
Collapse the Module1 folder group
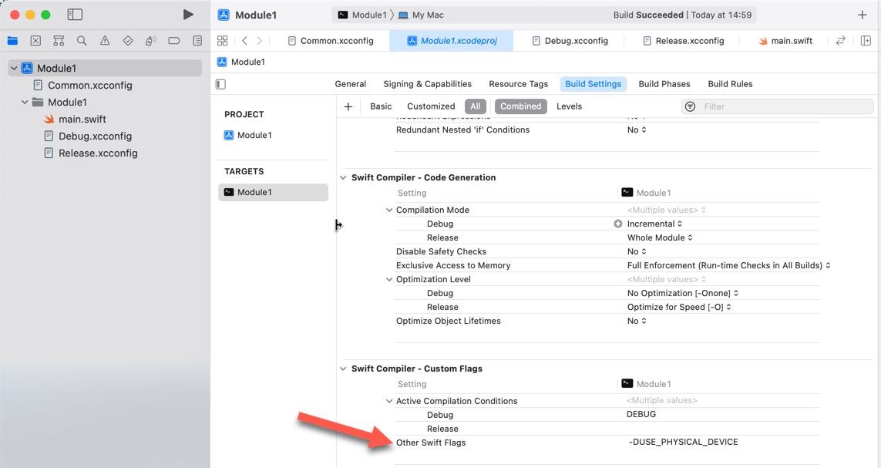(x=25, y=103)
